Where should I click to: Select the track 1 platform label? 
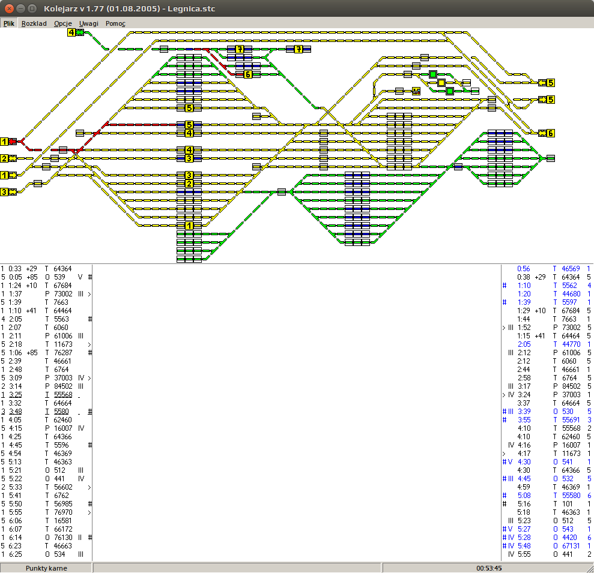[189, 226]
